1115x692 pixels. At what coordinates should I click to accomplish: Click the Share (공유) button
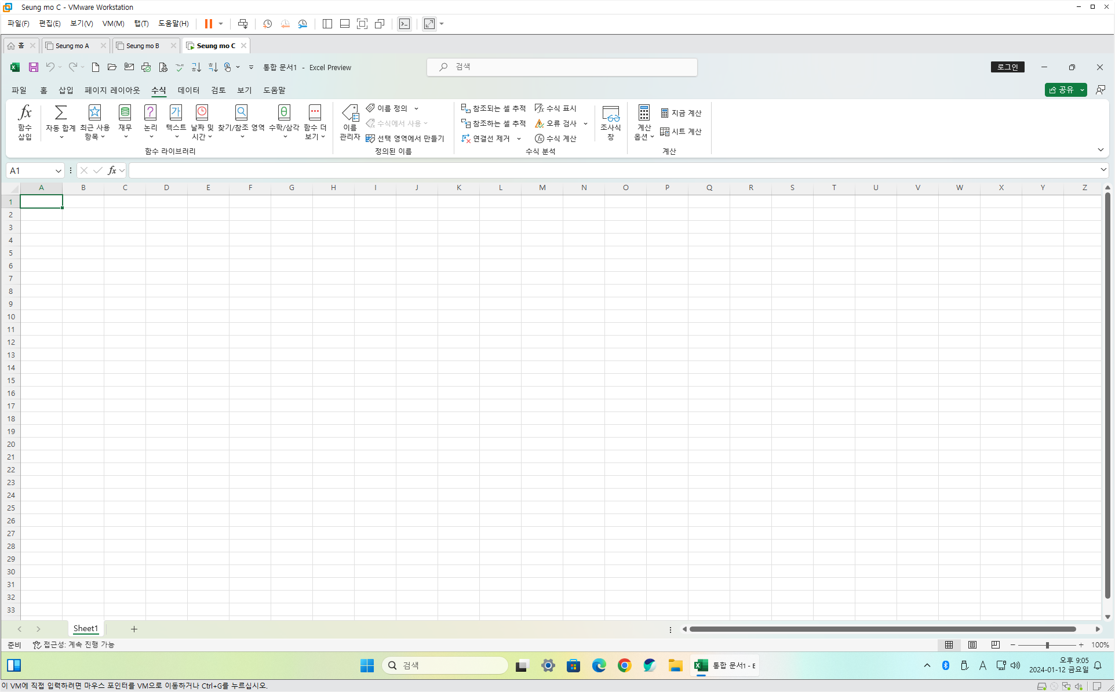pyautogui.click(x=1061, y=90)
